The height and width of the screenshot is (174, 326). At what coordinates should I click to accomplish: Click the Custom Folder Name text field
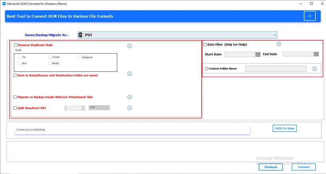276,69
